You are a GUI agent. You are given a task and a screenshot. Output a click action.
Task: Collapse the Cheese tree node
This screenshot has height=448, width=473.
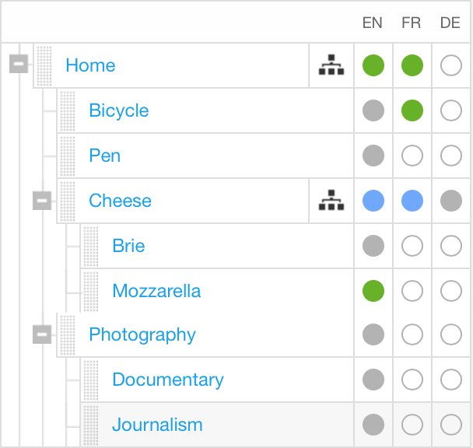pyautogui.click(x=42, y=201)
